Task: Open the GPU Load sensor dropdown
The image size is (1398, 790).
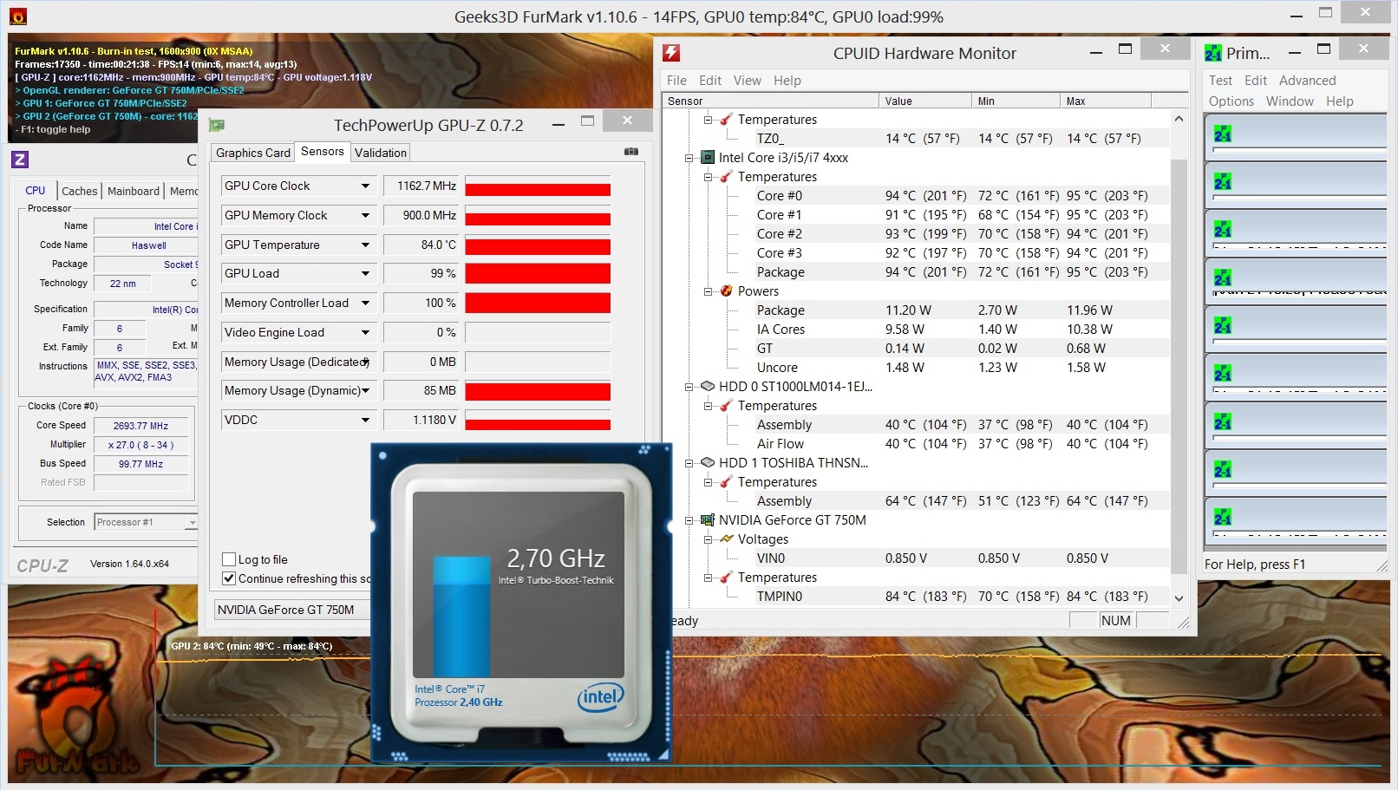Action: [x=365, y=273]
